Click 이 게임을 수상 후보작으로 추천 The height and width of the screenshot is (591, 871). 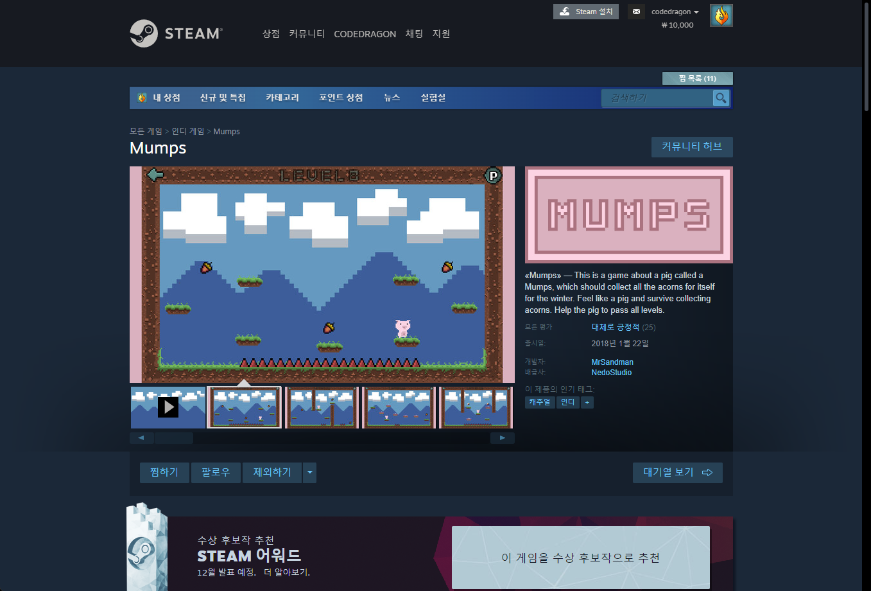581,558
